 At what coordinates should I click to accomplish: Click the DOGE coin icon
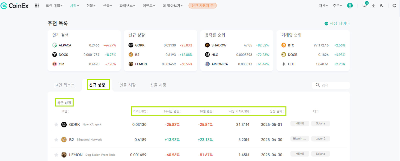283,55
